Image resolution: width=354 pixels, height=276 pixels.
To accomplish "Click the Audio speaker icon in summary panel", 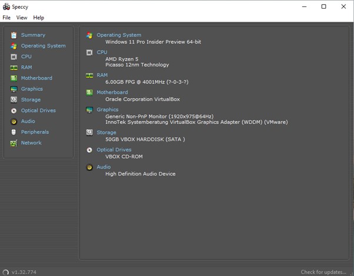I will pos(89,167).
